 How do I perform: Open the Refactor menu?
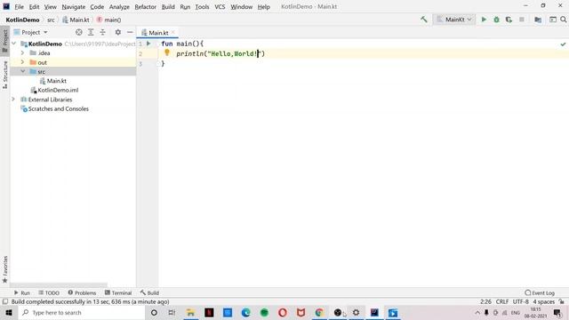click(x=145, y=6)
